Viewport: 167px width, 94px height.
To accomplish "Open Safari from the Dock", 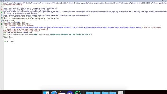I will [54, 93].
